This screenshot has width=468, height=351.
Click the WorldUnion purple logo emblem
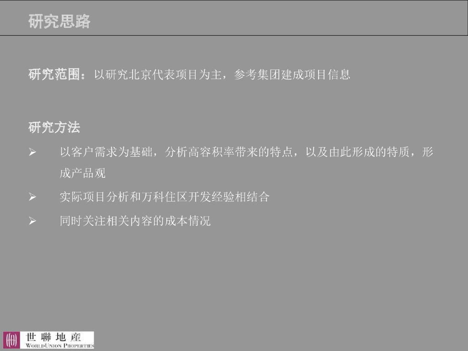click(x=11, y=340)
